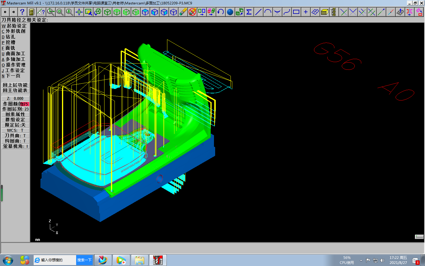
Task: Open A 多轴加工 multiaxis machining
Action: point(14,59)
